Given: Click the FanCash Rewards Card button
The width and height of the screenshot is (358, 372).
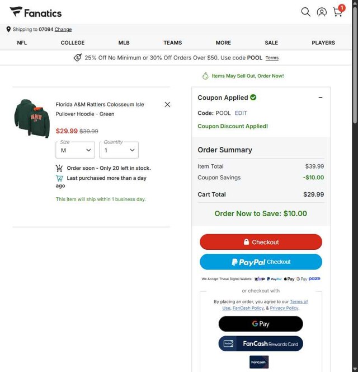Looking at the screenshot, I should coord(261,343).
